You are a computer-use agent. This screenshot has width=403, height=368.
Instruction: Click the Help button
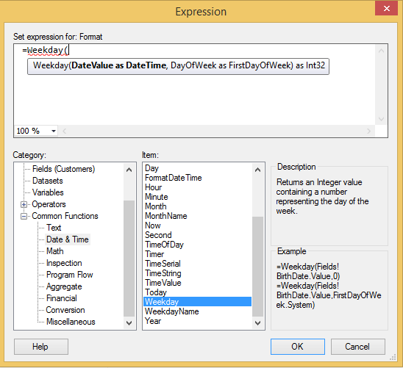coord(41,347)
